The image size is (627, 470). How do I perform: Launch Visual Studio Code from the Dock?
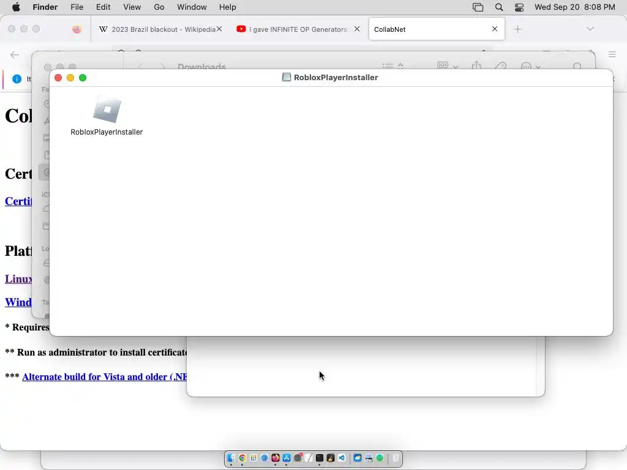pos(342,458)
